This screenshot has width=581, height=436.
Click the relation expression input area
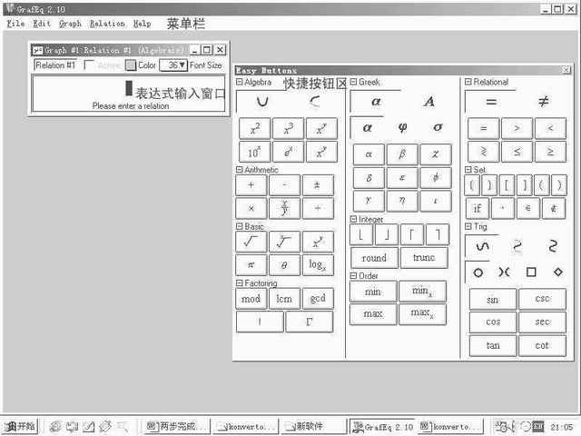pos(129,94)
